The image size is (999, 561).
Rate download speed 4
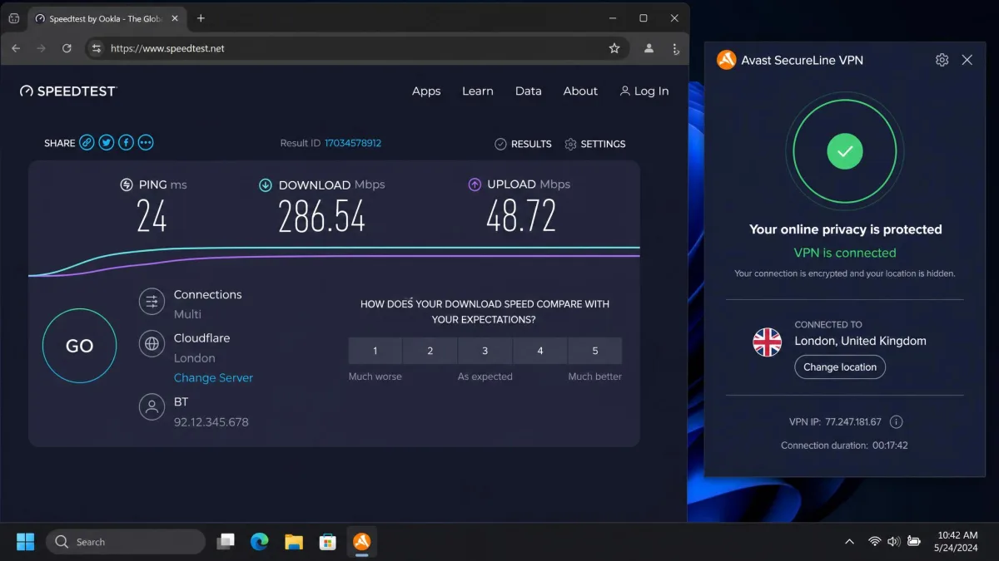click(x=539, y=351)
